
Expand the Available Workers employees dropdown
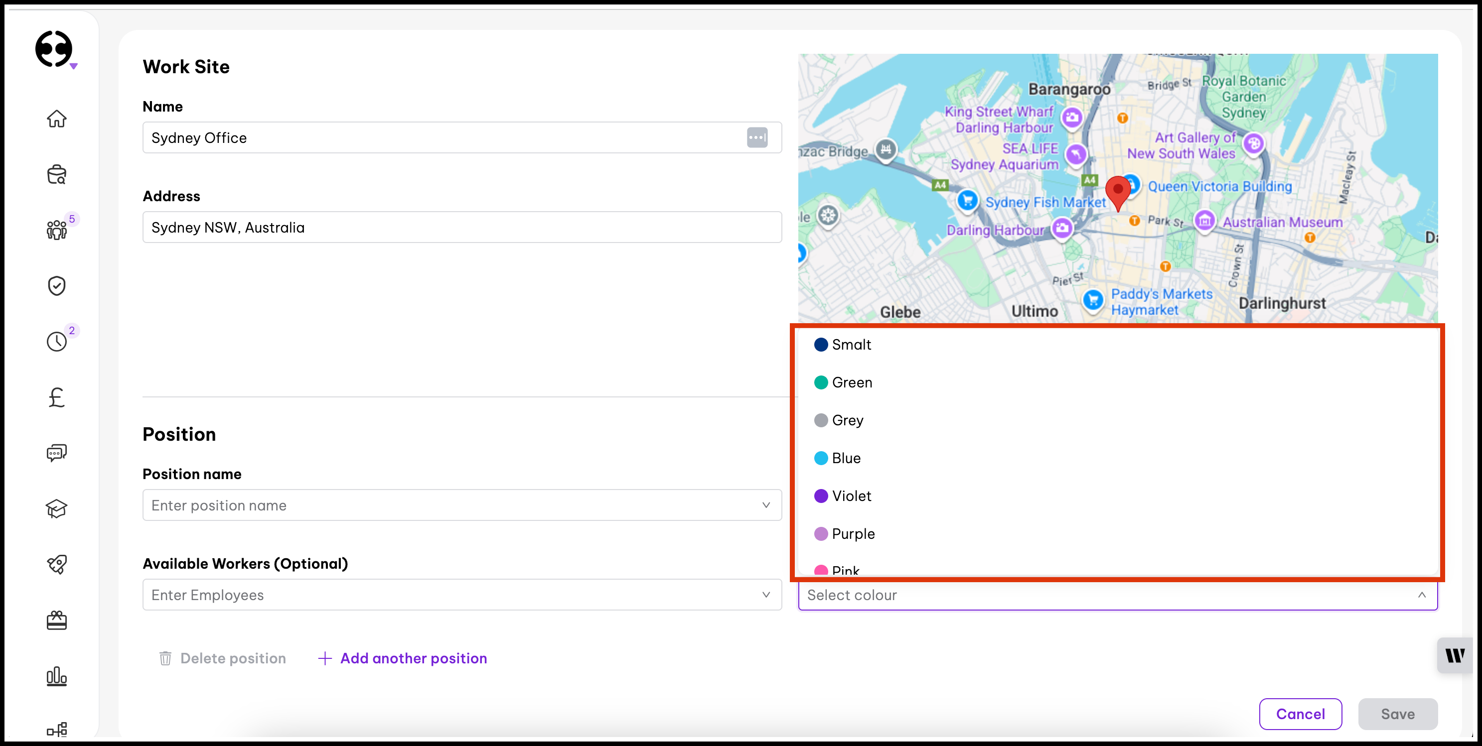pyautogui.click(x=461, y=595)
